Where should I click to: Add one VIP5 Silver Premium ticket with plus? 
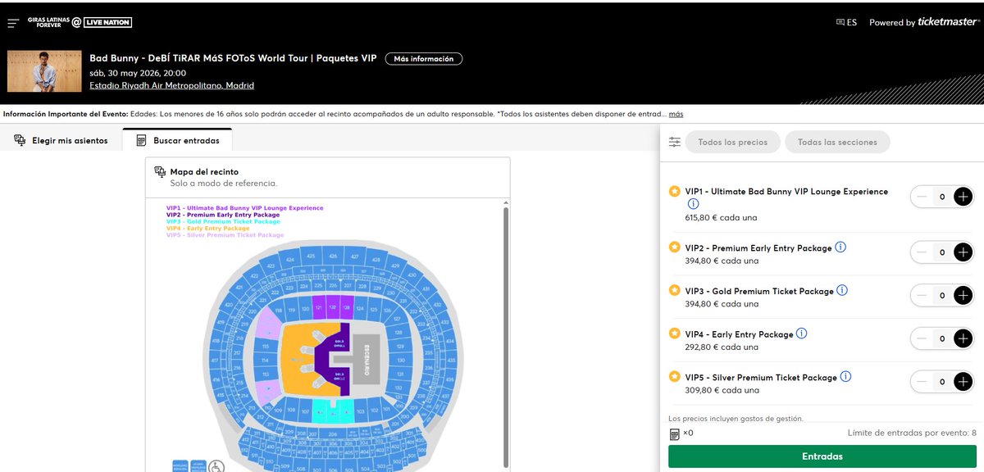[x=963, y=381]
